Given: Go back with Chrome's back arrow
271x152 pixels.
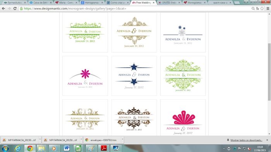Looking at the screenshot, I should click(3, 9).
